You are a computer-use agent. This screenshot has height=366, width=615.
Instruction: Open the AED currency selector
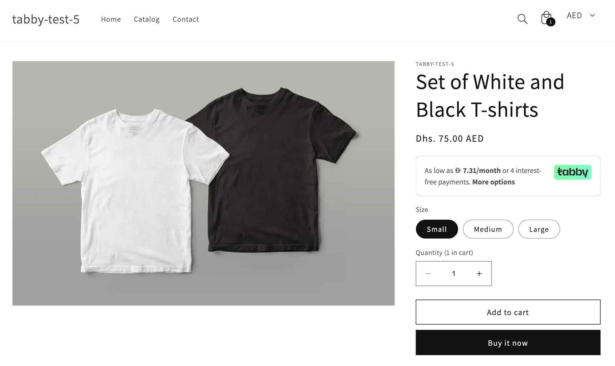click(x=574, y=15)
